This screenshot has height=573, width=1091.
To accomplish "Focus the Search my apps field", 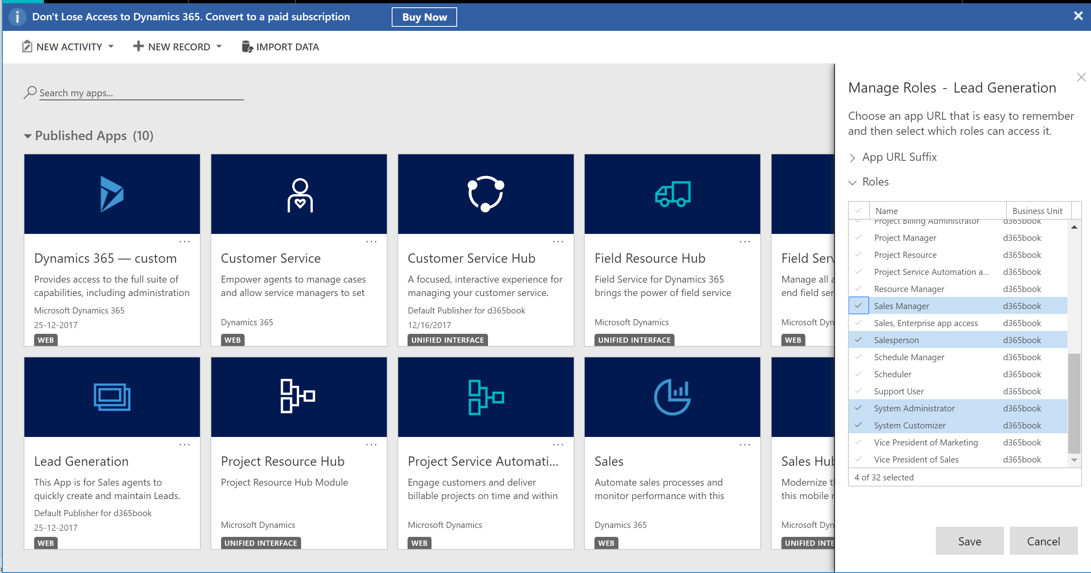I will [141, 93].
